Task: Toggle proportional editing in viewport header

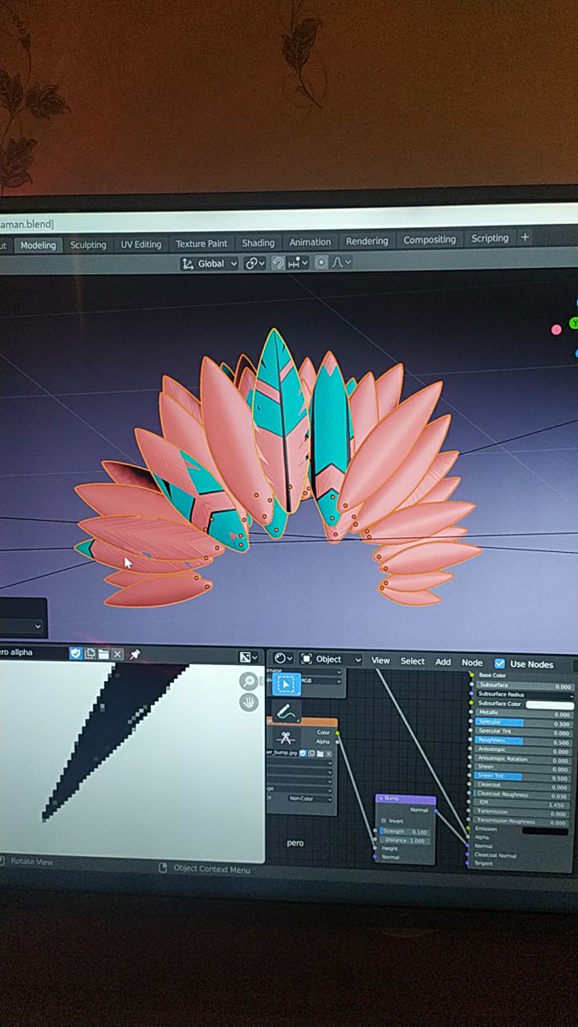Action: 321,262
